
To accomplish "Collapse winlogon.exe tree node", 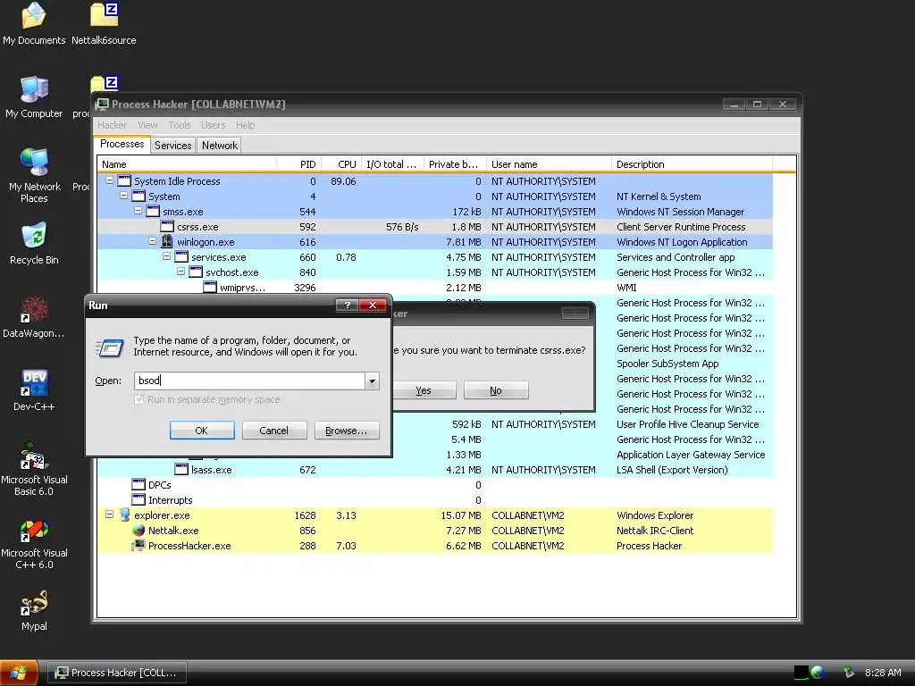I will [152, 241].
